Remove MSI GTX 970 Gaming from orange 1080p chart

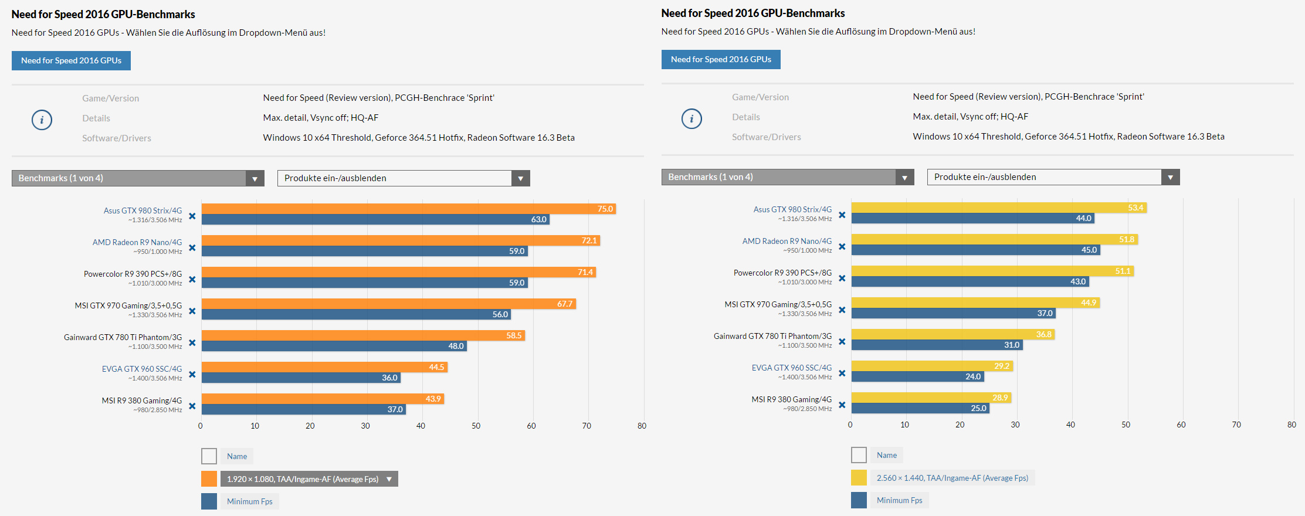[192, 311]
